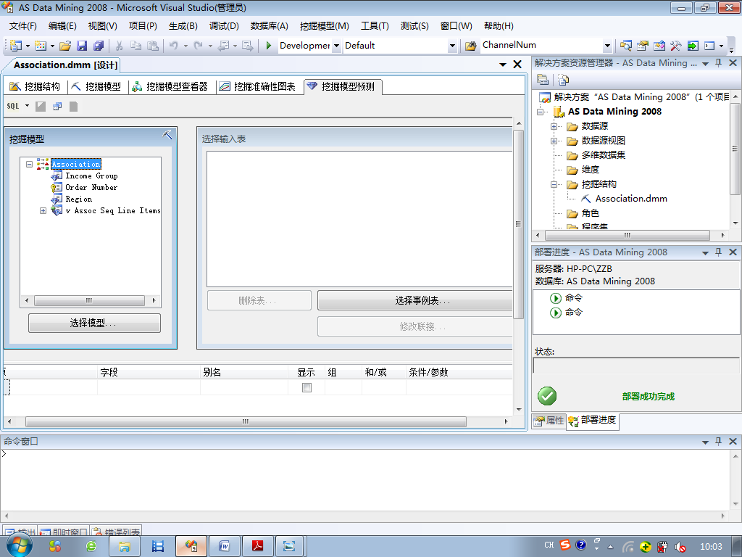Switch to the 挖掘模型 tab
The image size is (742, 557).
(96, 86)
